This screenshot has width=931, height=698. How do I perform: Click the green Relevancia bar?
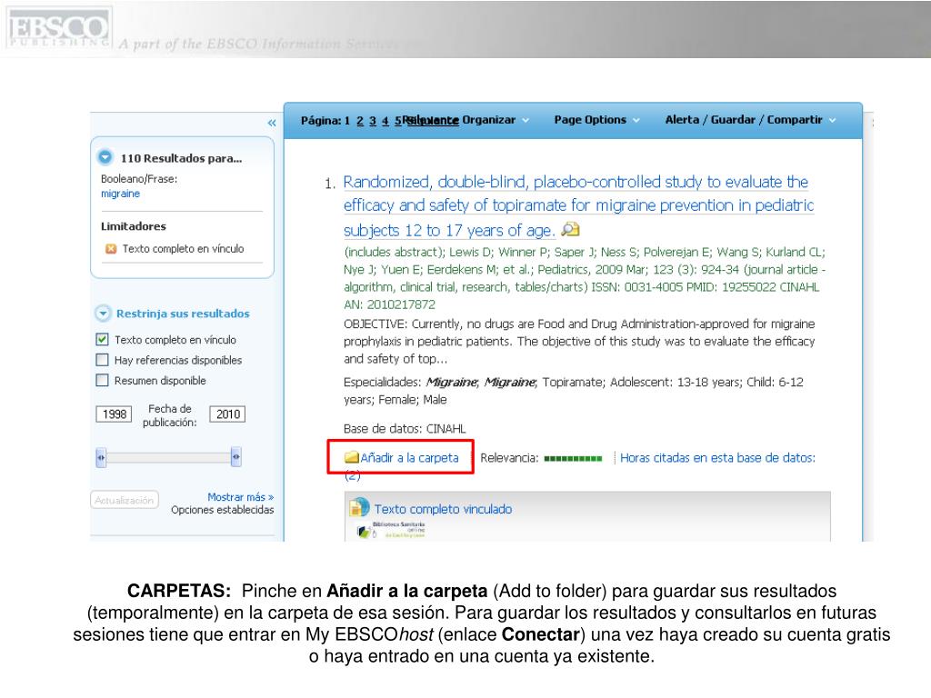pos(573,458)
